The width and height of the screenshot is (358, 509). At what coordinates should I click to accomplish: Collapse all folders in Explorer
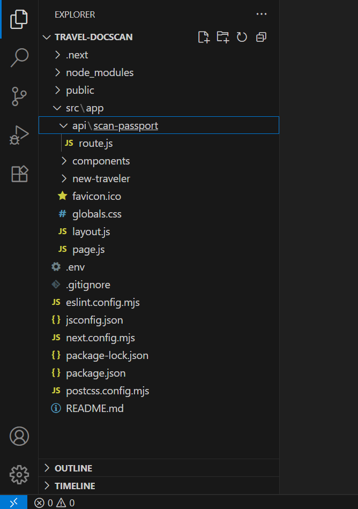[262, 37]
